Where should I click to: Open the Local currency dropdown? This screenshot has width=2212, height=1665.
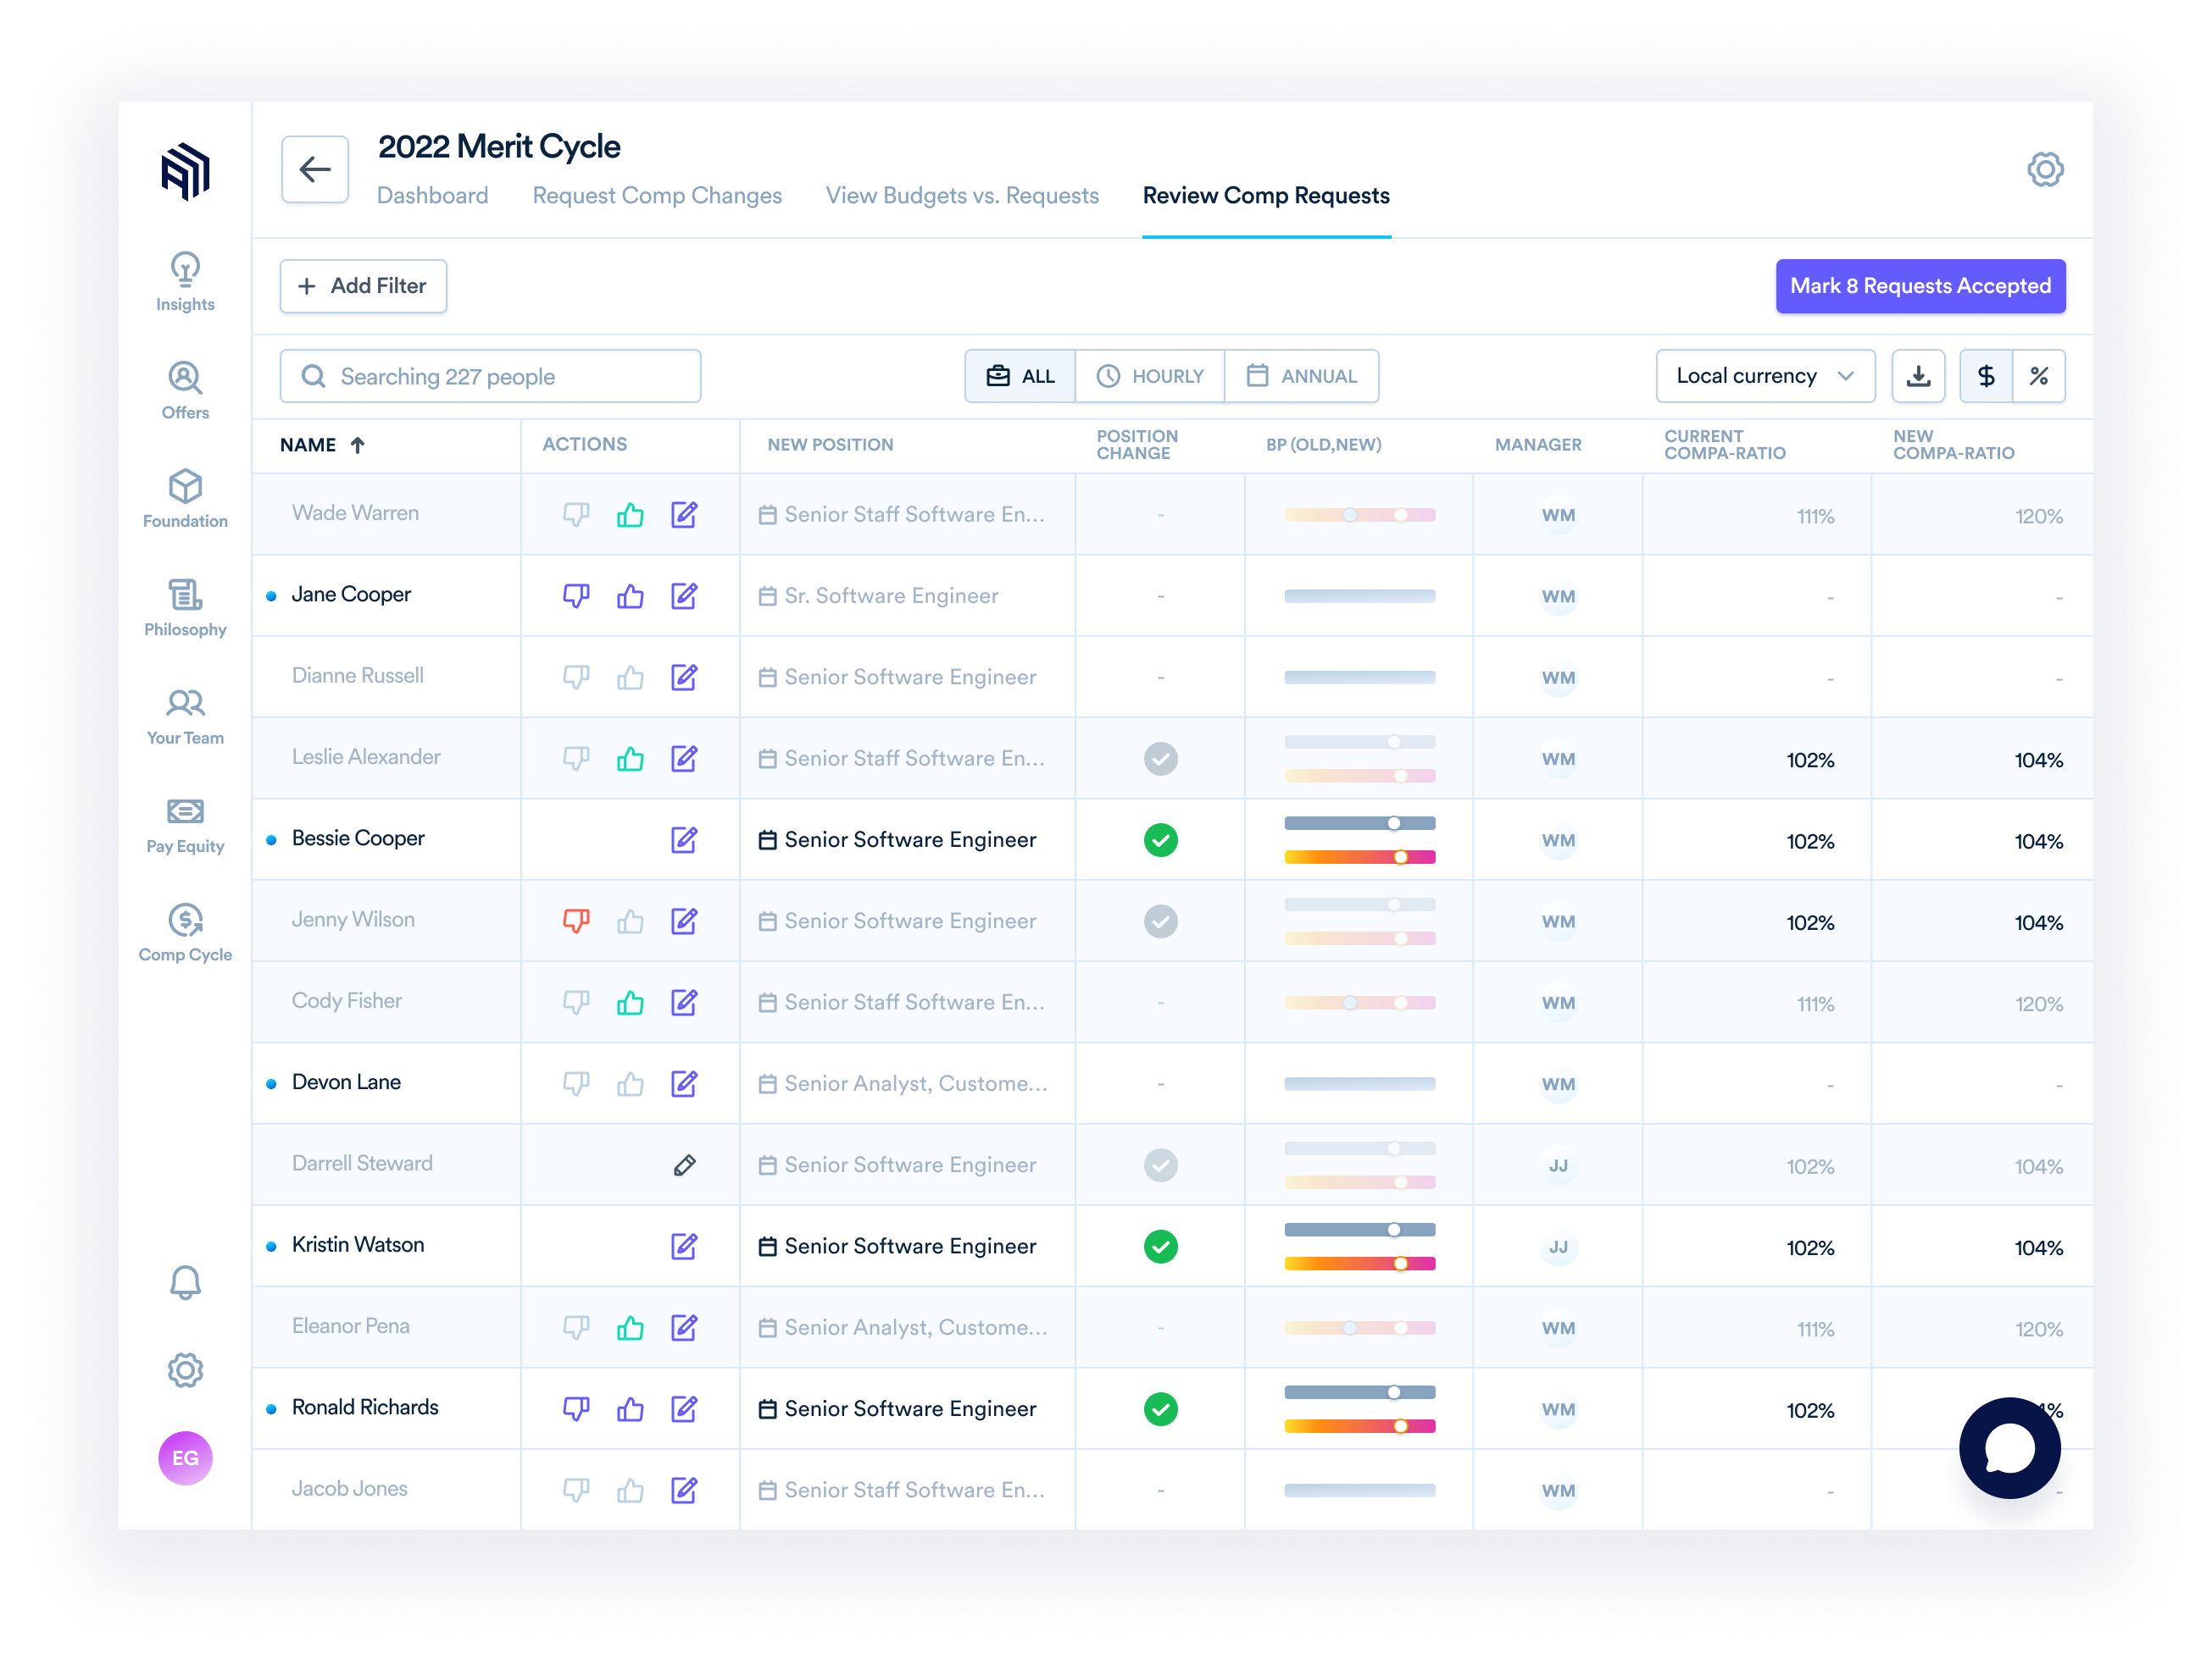[1764, 376]
